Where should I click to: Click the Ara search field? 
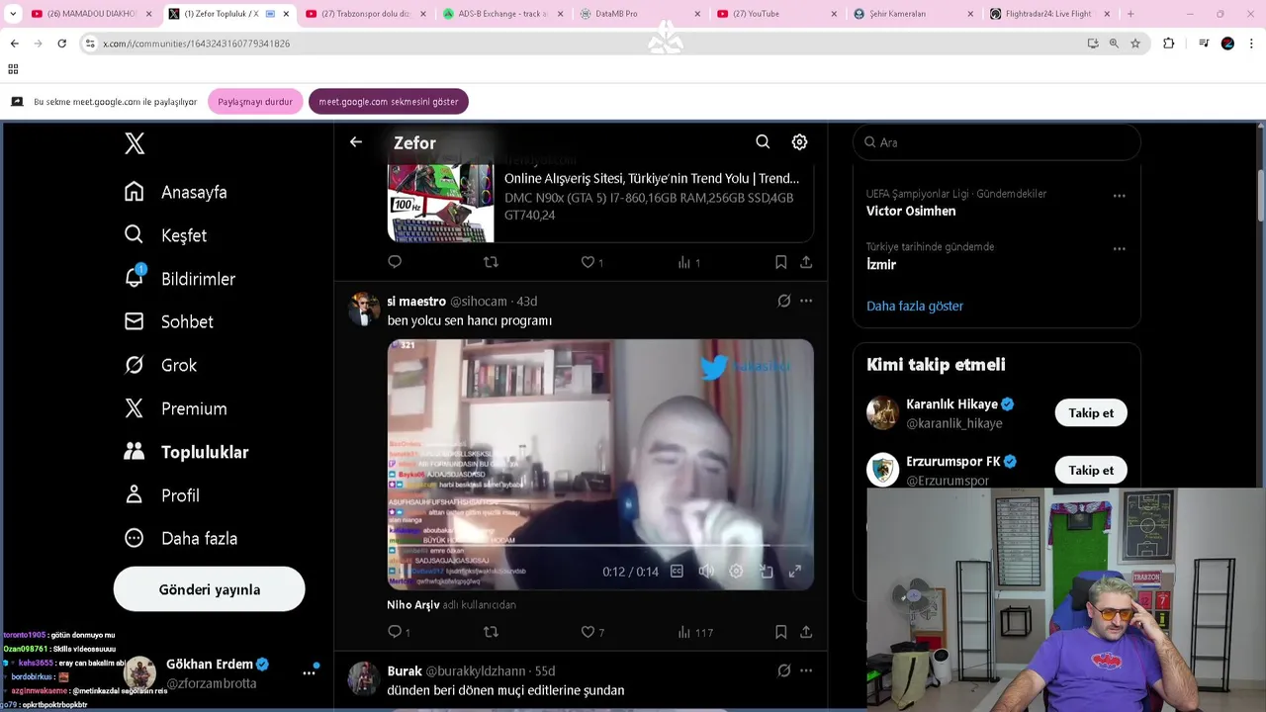coord(997,142)
